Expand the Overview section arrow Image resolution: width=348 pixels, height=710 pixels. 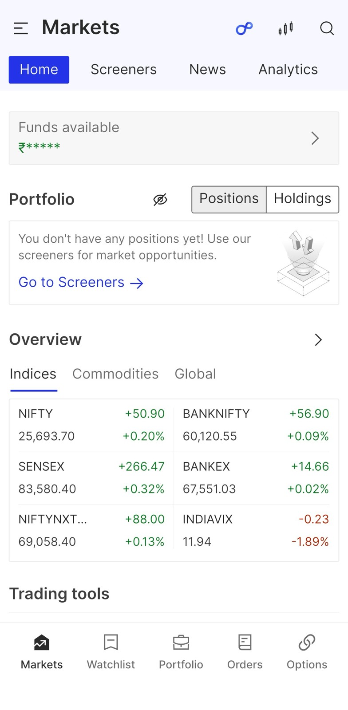click(318, 340)
